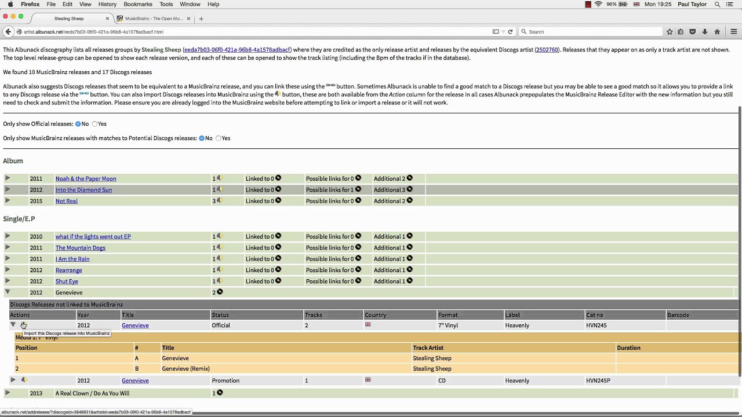
Task: Click the HVN245P catalogue number
Action: tap(598, 381)
